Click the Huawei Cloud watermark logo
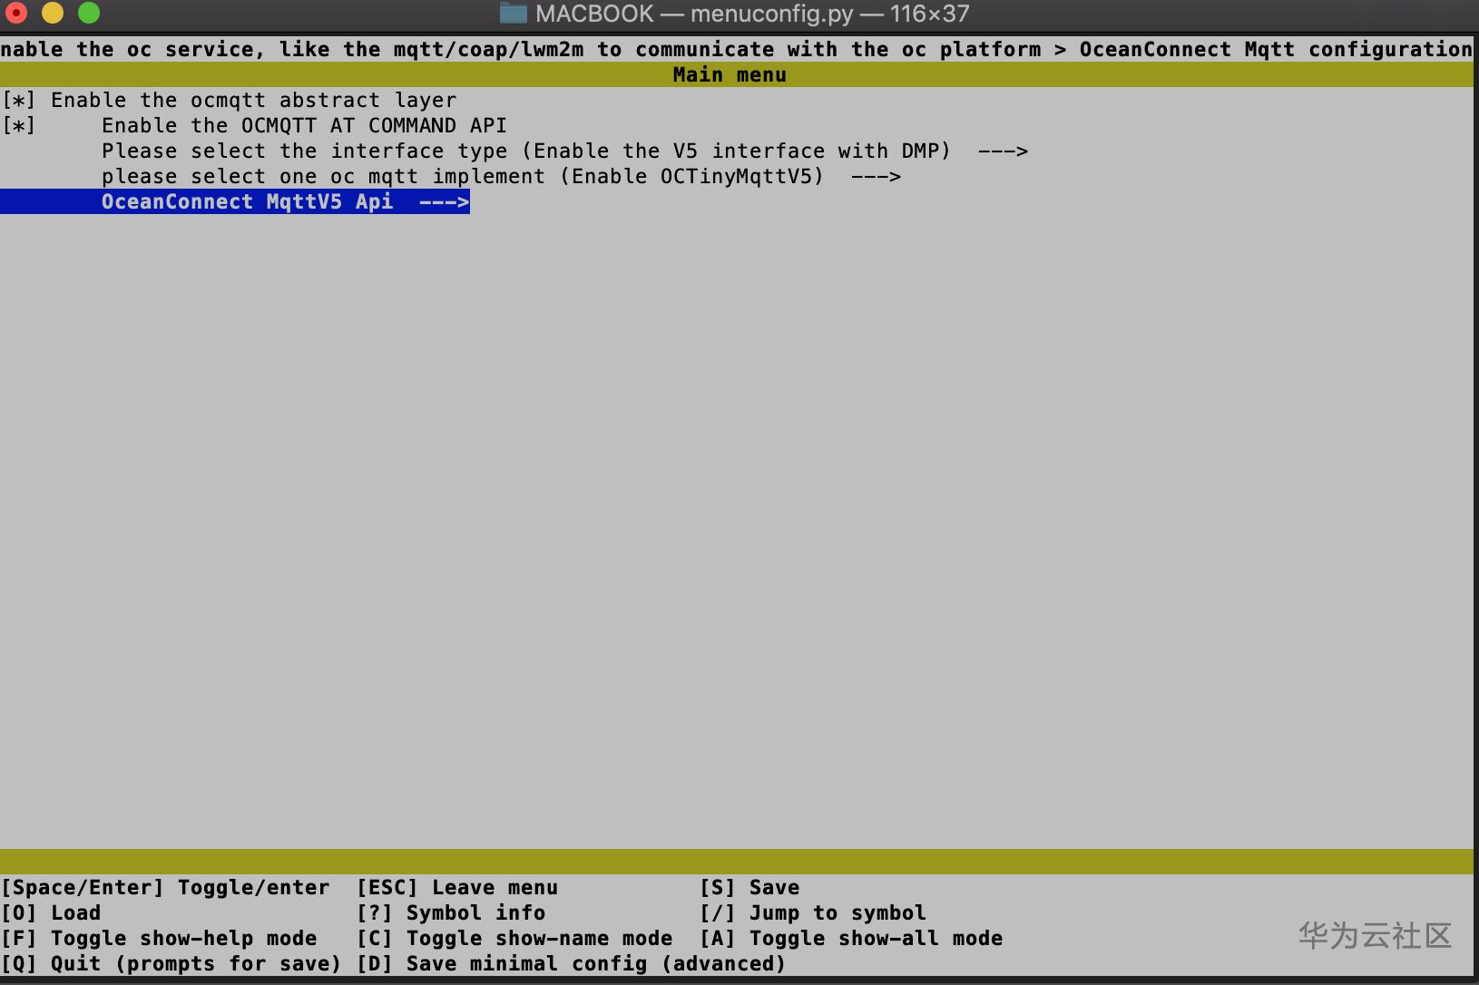Viewport: 1479px width, 985px height. pos(1373,936)
